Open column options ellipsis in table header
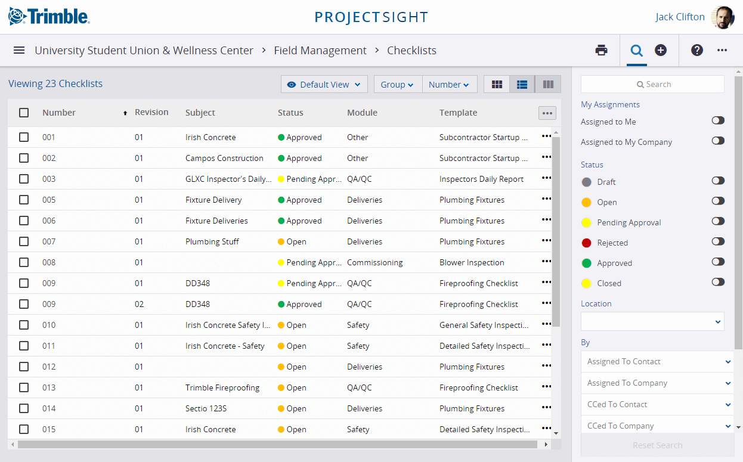 [x=547, y=113]
